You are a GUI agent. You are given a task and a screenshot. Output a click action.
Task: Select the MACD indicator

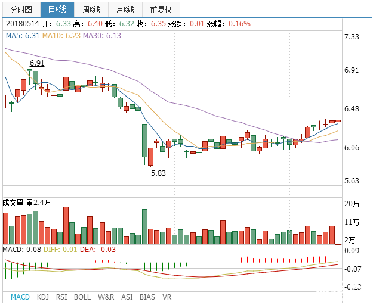(20, 297)
